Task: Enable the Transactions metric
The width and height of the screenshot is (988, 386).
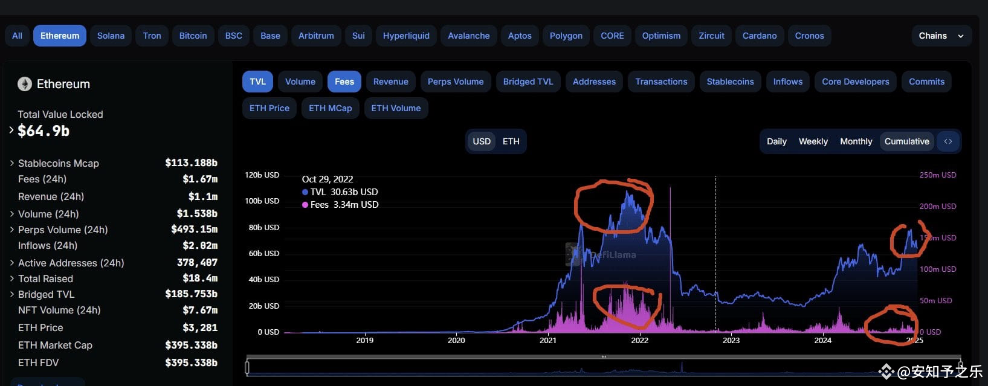Action: click(661, 82)
